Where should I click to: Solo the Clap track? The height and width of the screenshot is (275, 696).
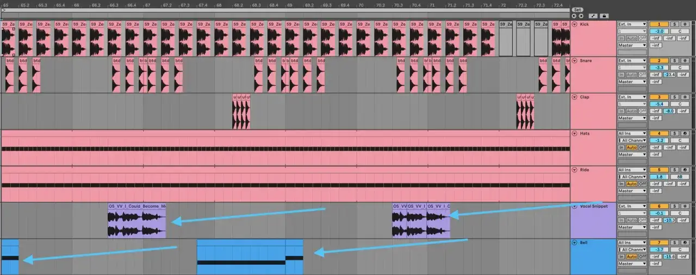point(674,97)
